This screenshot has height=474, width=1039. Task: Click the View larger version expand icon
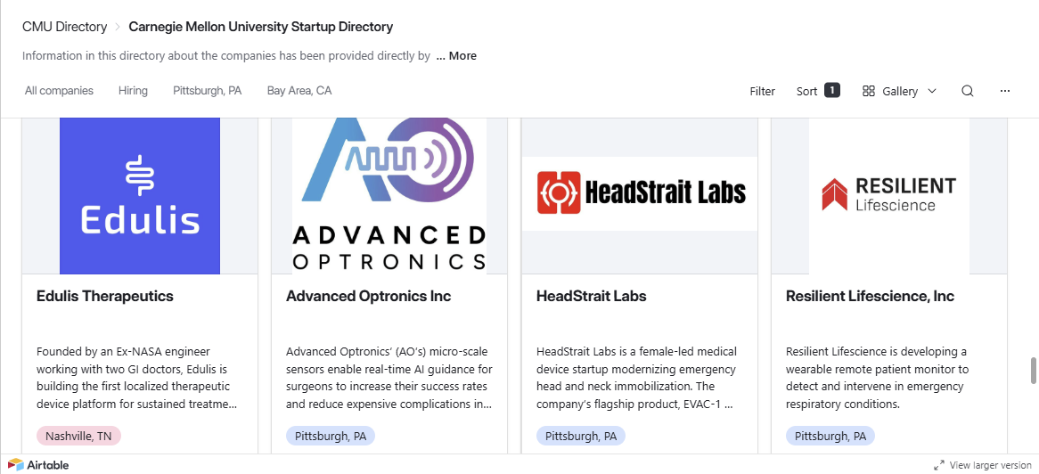click(939, 465)
